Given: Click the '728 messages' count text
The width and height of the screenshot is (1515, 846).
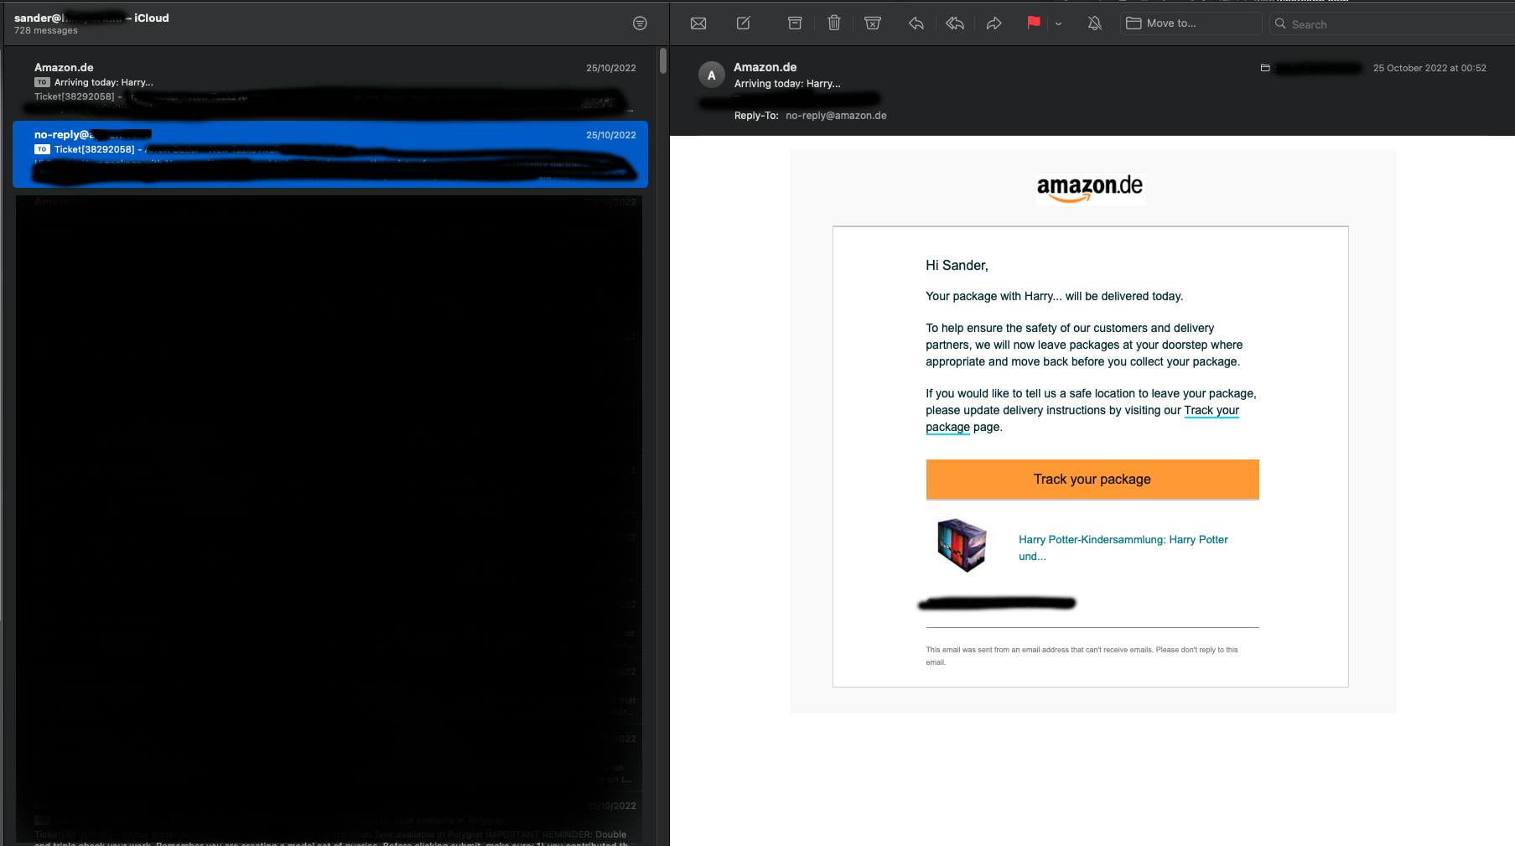Looking at the screenshot, I should pos(46,30).
